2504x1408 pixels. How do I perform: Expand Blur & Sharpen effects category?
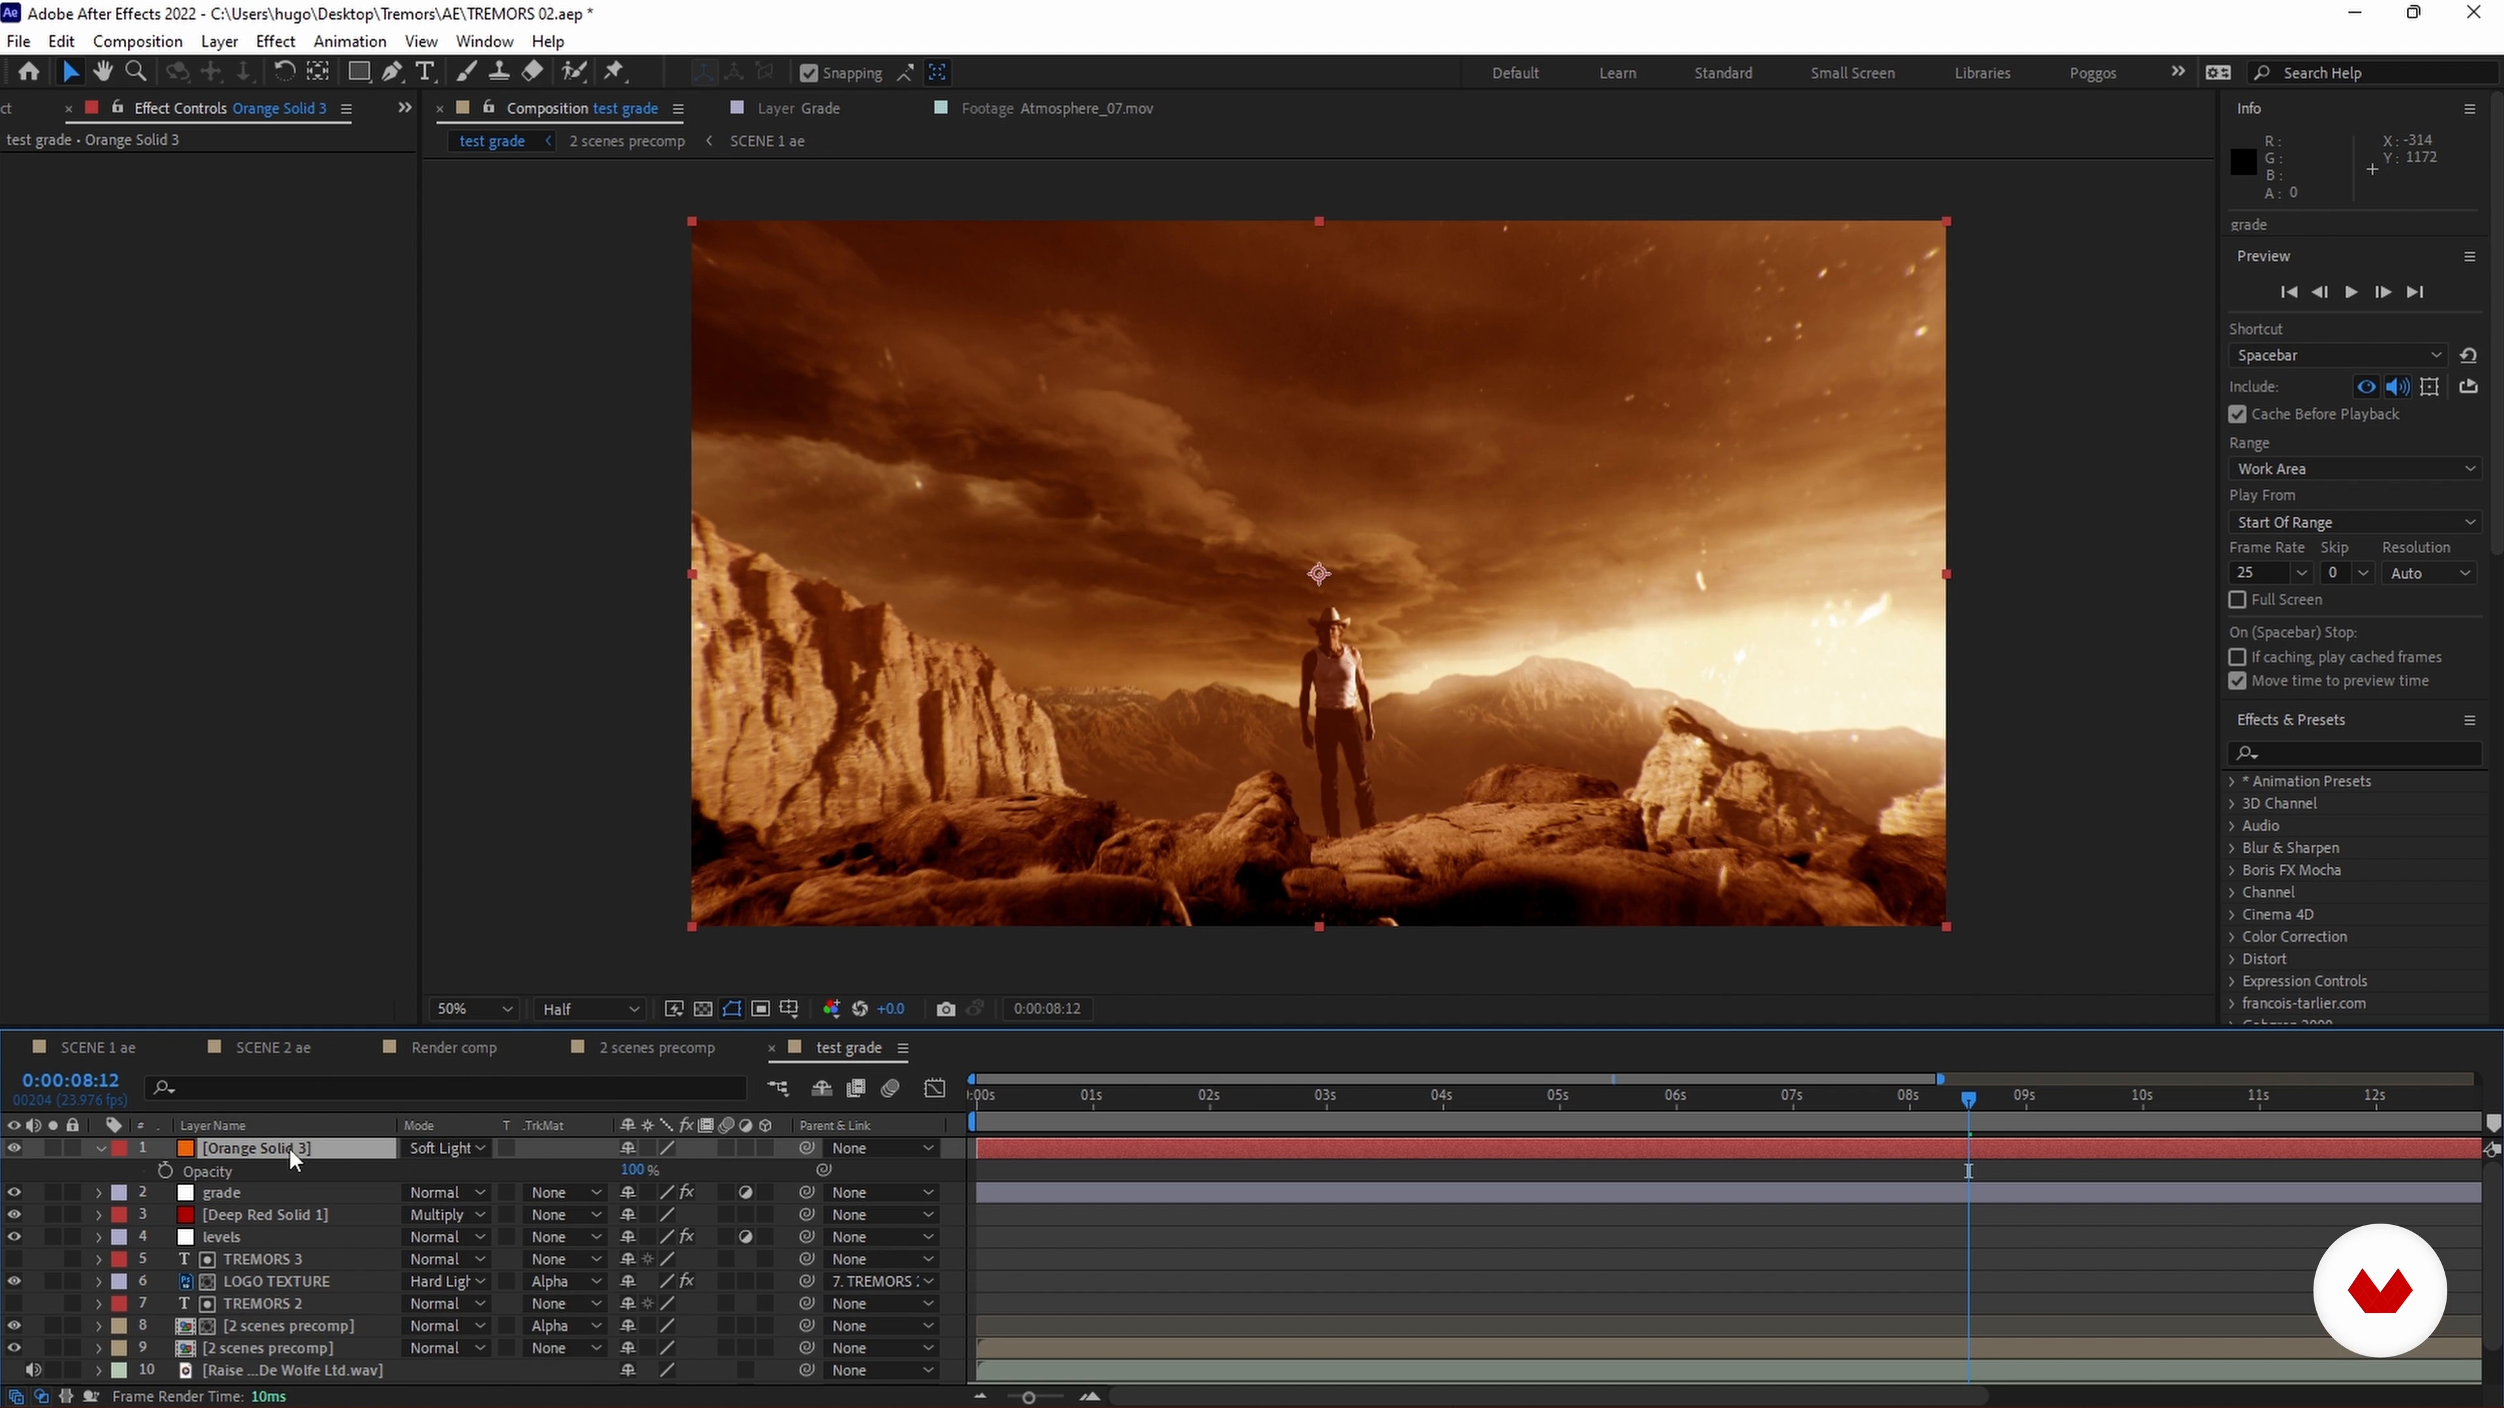(x=2232, y=848)
